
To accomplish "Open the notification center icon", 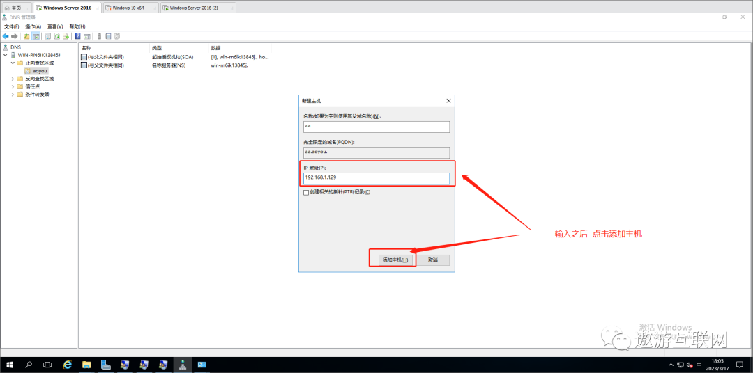I will [x=741, y=365].
